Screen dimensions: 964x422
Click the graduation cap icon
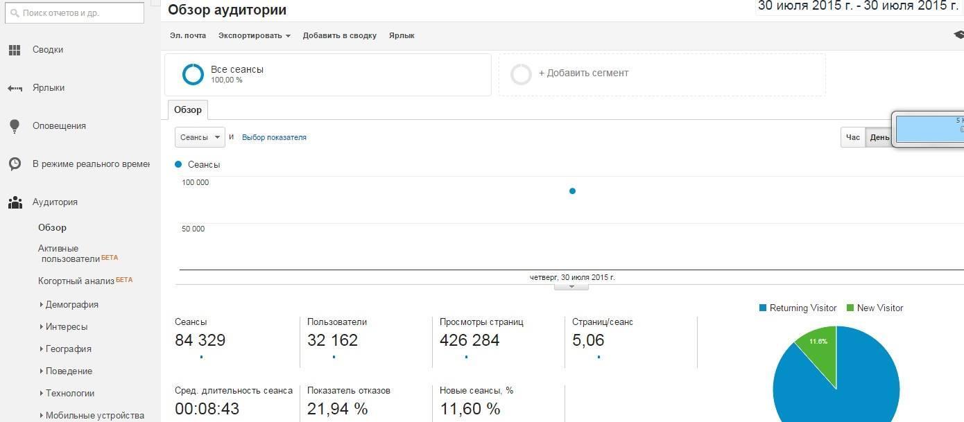pos(958,35)
